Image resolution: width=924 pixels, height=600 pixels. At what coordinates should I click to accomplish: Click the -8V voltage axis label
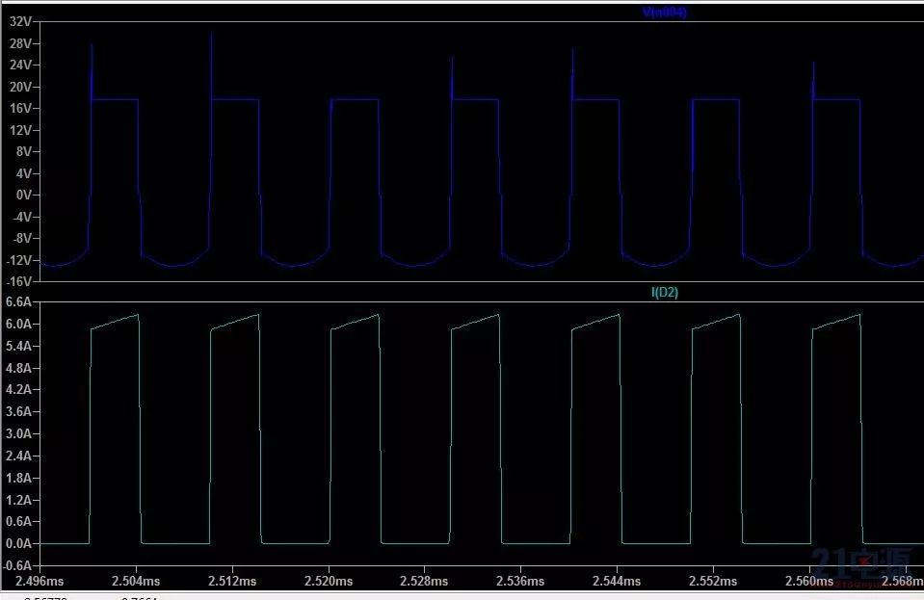(x=22, y=239)
